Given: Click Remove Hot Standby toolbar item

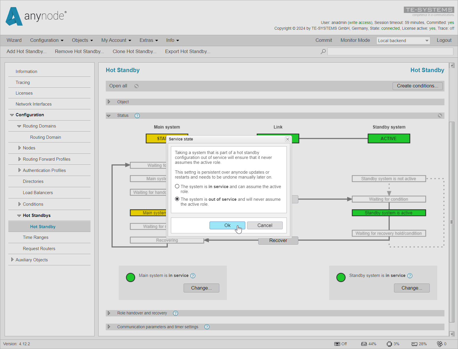Looking at the screenshot, I should (80, 51).
